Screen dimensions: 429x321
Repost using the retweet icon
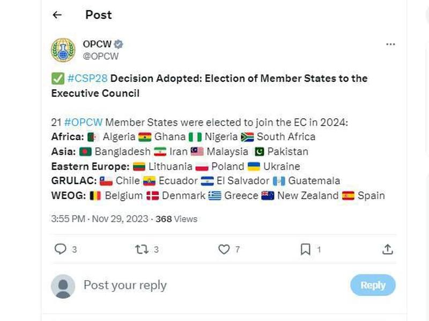pos(142,249)
